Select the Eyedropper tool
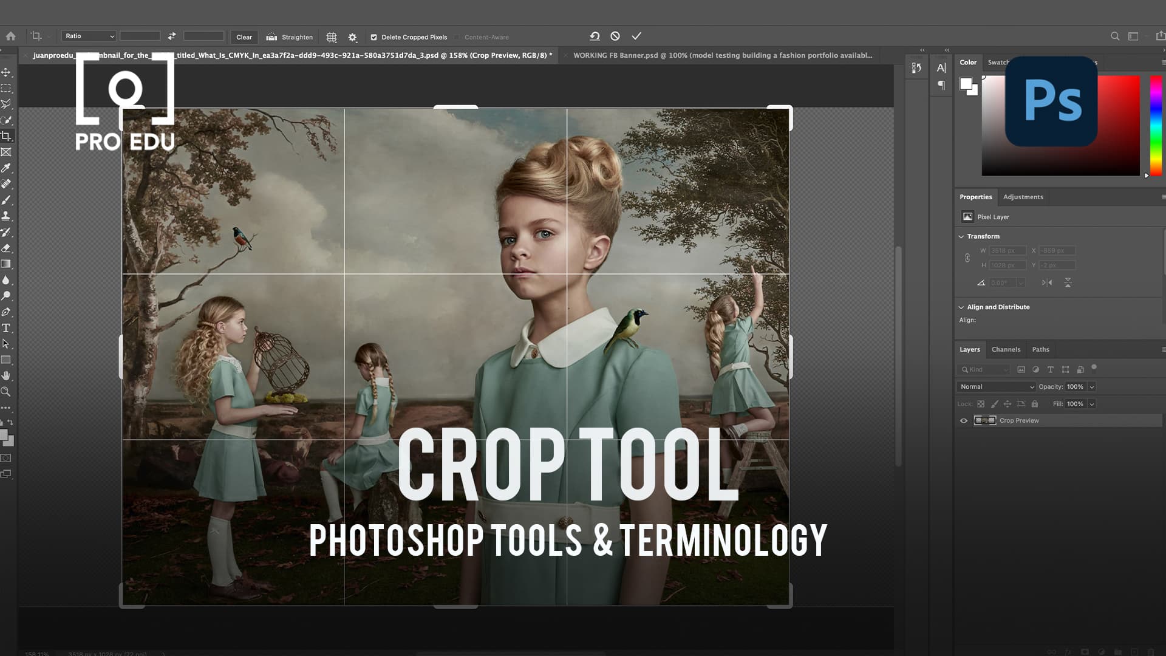 pos(7,169)
